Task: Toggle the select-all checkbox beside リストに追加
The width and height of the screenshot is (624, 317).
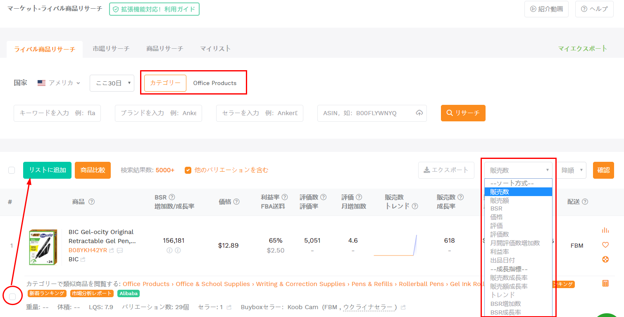Action: point(12,170)
